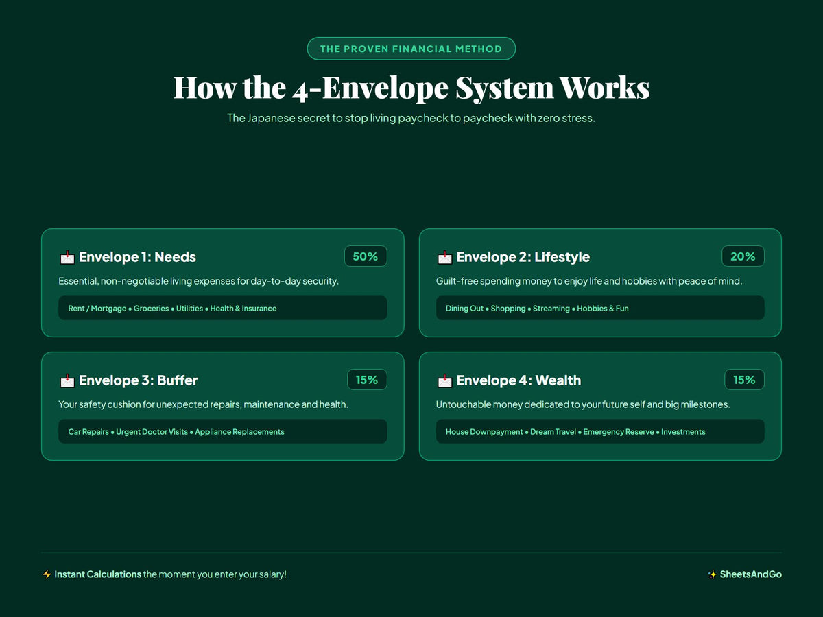823x617 pixels.
Task: Select the 20% badge on Lifestyle card
Action: [743, 256]
